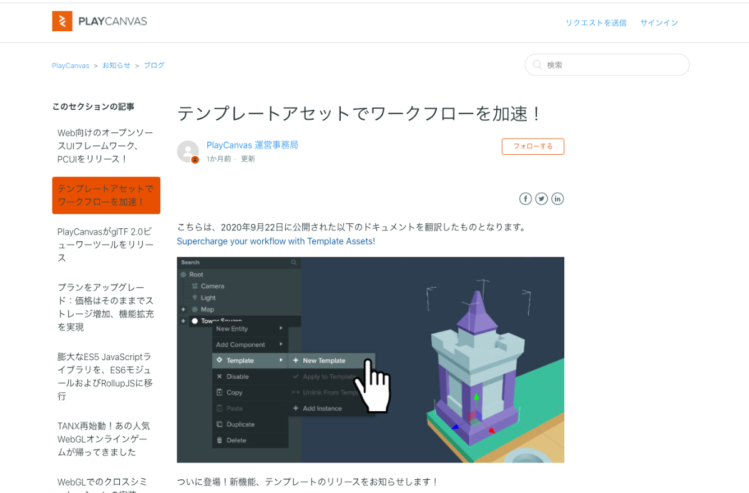Share article on LinkedIn icon
749x493 pixels.
[x=557, y=198]
